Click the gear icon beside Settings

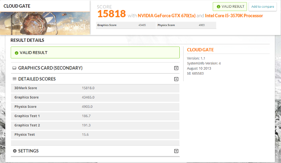point(15,151)
